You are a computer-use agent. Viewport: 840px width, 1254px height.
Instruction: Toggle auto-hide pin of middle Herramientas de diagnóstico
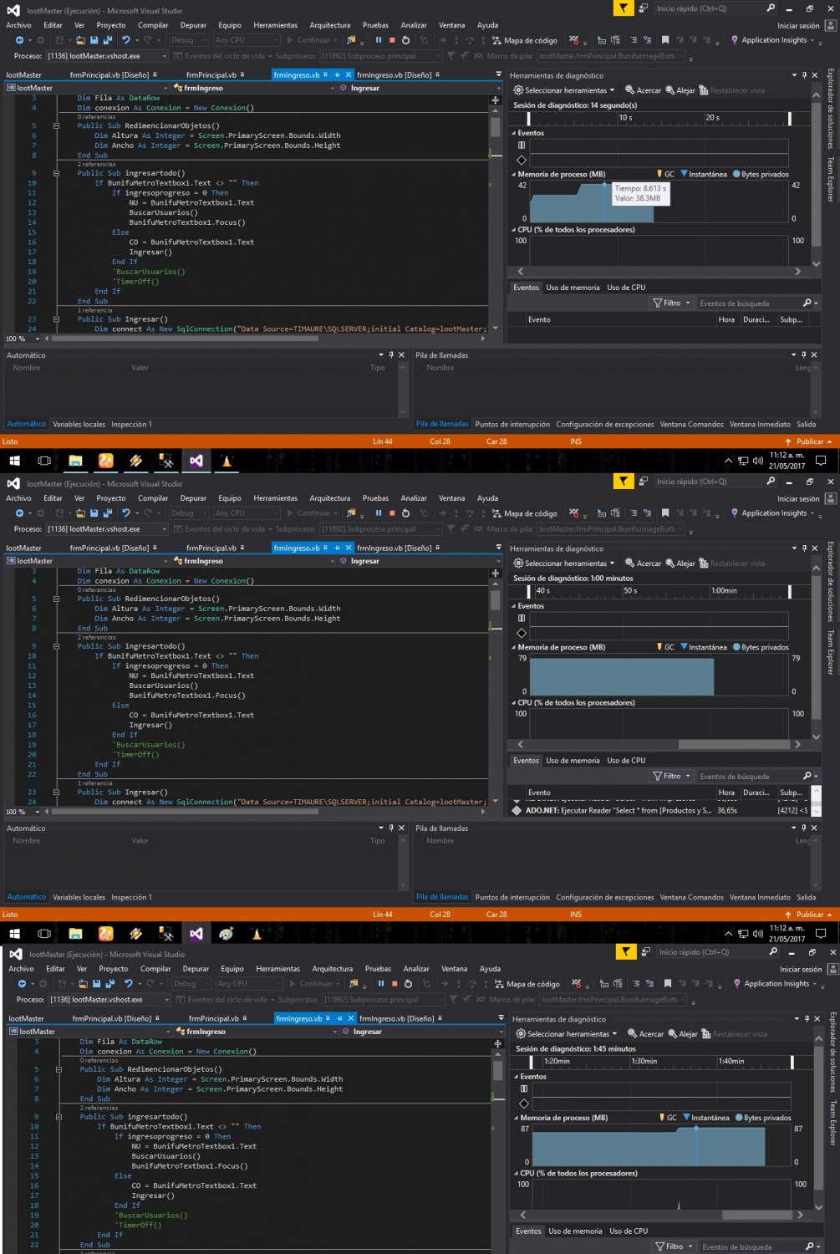[805, 548]
